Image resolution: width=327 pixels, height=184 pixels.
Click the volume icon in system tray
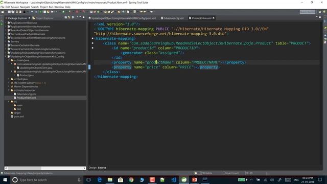(272, 180)
